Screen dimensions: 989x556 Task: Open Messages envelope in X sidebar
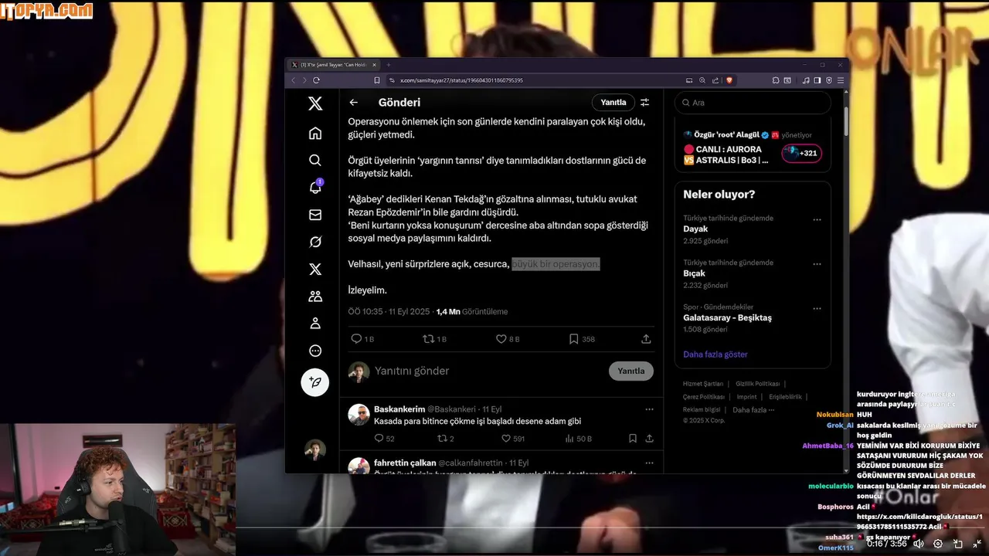tap(315, 215)
